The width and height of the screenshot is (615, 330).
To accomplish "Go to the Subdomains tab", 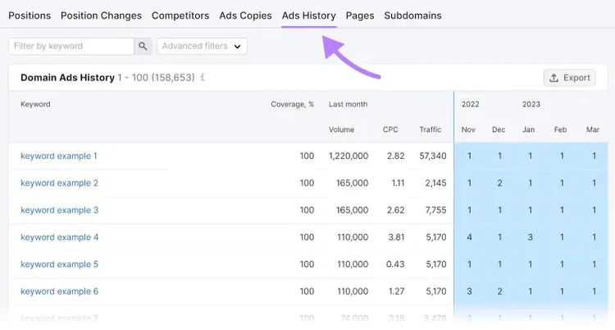I will pos(412,16).
